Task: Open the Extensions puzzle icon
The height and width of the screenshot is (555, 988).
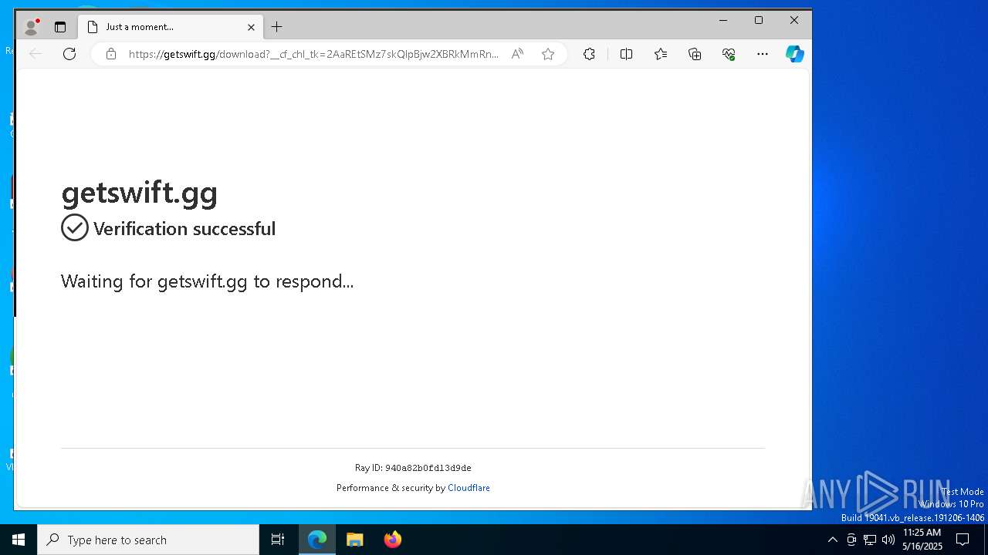Action: tap(589, 54)
